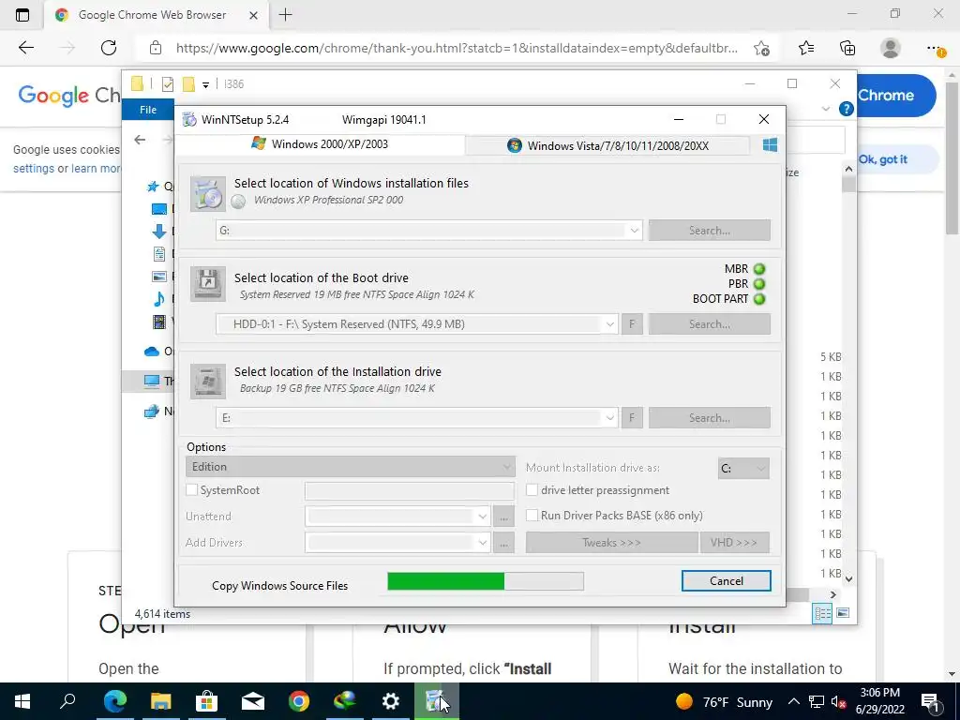Open Edge Favorites list icon

806,48
